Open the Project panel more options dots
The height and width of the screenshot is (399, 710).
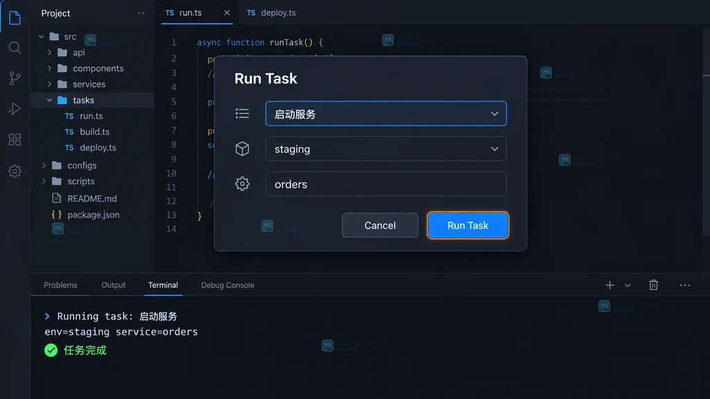click(x=141, y=13)
